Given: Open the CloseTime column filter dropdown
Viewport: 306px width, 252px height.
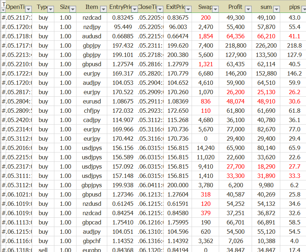Looking at the screenshot, I should click(x=160, y=9).
